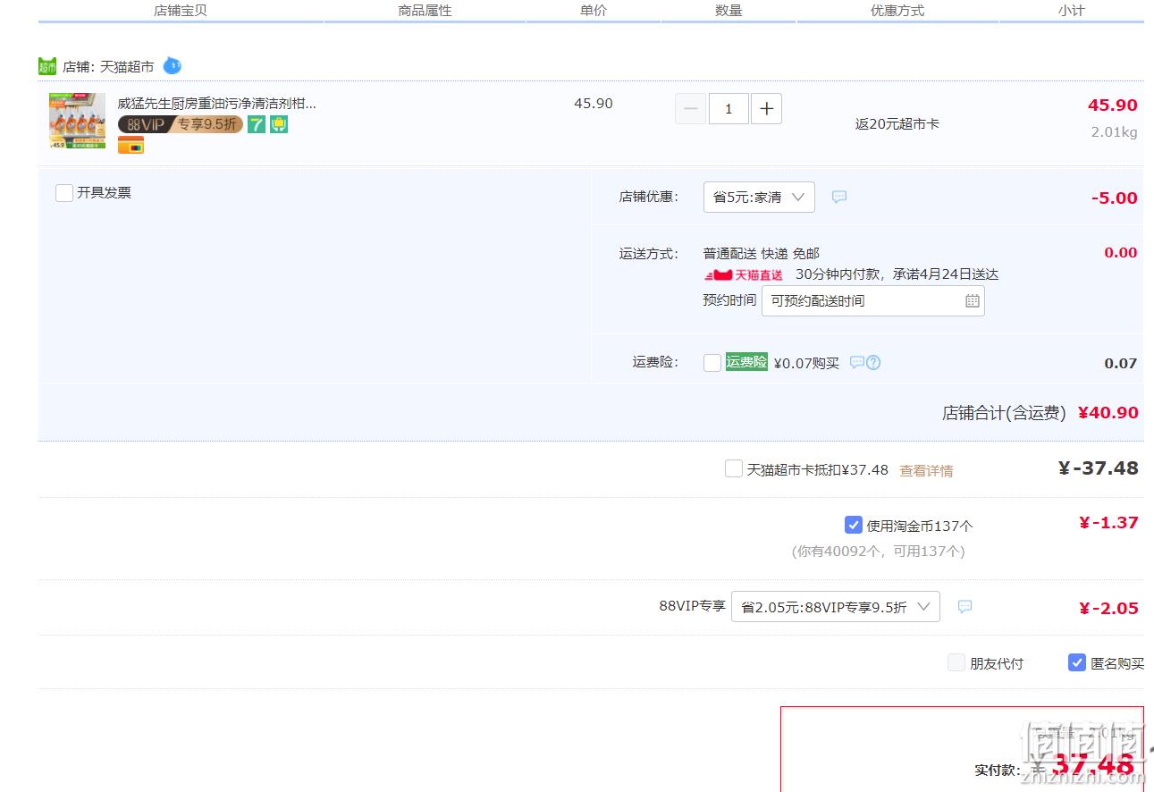Click the 可预约配送时间 delivery time field
Viewport: 1154px width, 792px height.
point(872,301)
